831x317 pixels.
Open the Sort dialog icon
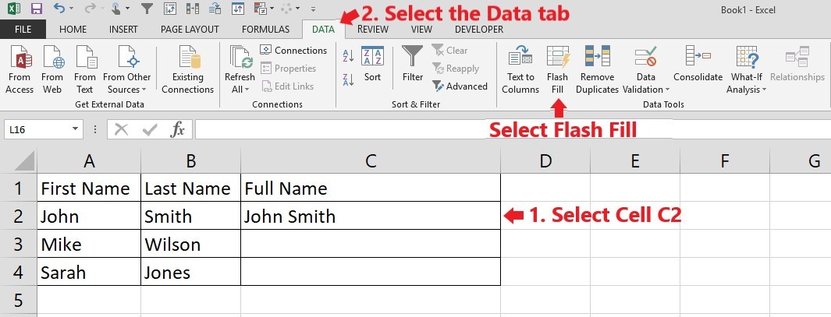(x=372, y=56)
